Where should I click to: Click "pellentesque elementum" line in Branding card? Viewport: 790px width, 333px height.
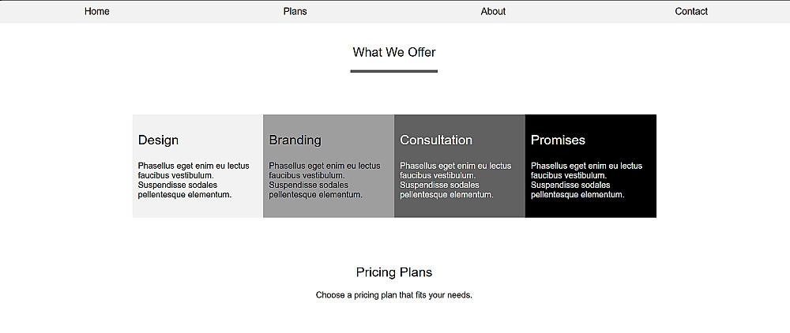[315, 194]
